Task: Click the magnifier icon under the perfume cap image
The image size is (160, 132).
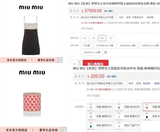Action: [x=64, y=130]
